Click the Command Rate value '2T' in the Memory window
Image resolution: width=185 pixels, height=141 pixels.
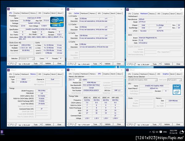pyautogui.click(x=42, y=109)
